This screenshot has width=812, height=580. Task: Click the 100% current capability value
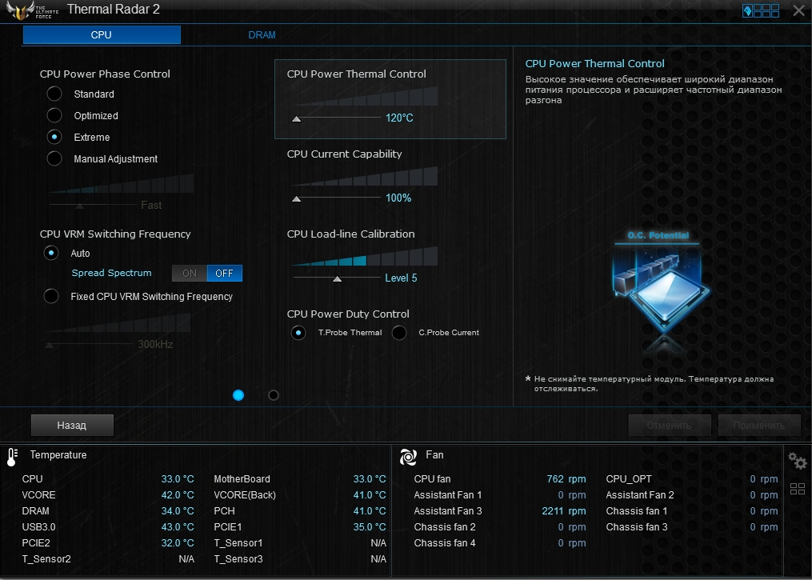coord(398,198)
